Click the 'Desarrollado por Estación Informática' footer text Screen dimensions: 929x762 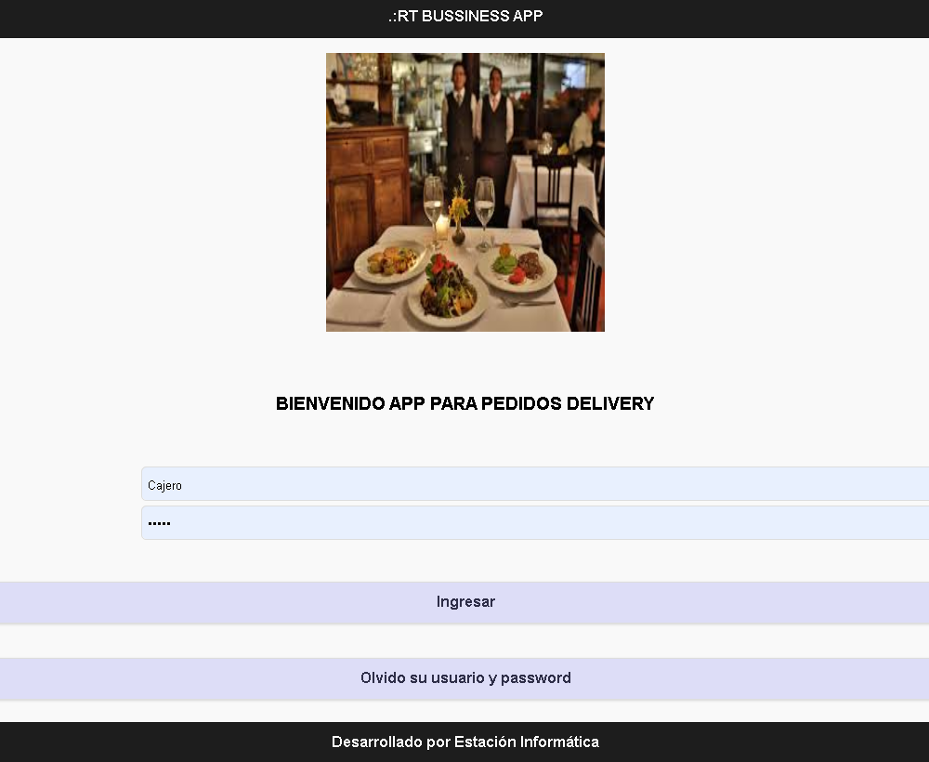[x=464, y=742]
